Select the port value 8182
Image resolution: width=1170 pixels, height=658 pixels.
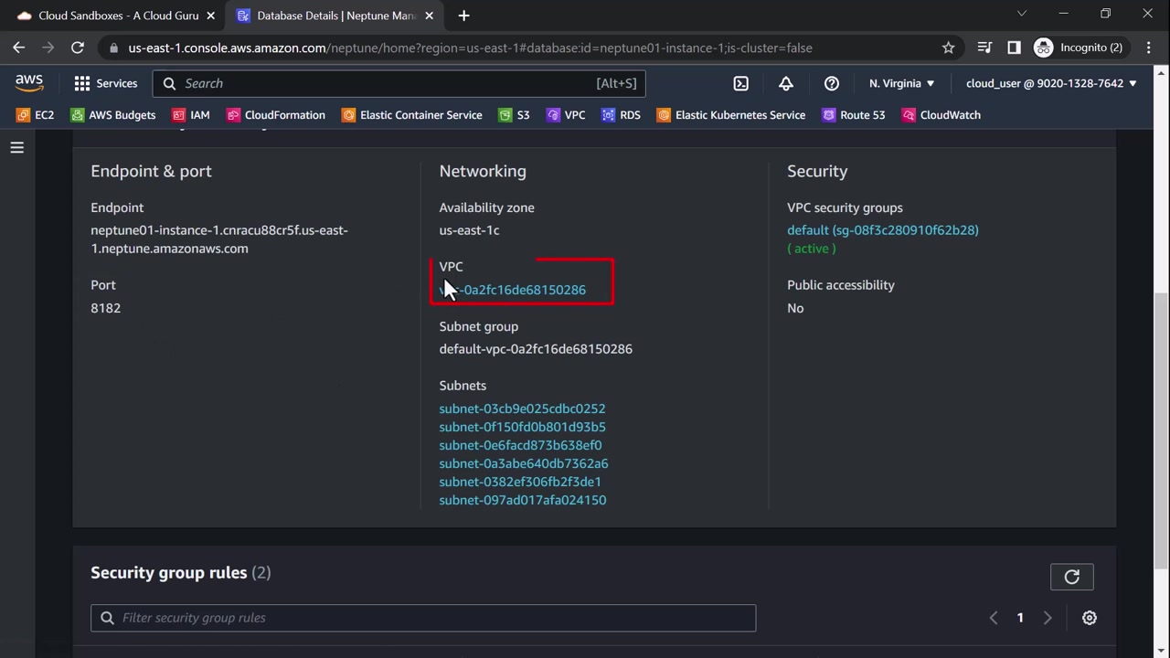click(x=106, y=308)
